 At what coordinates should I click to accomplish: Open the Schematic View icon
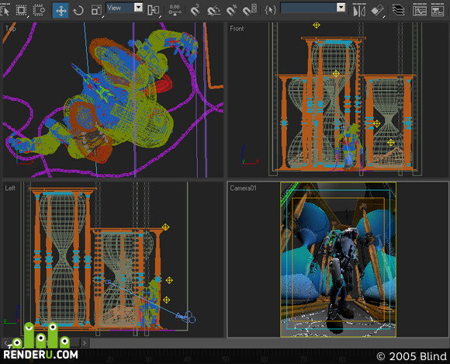438,11
